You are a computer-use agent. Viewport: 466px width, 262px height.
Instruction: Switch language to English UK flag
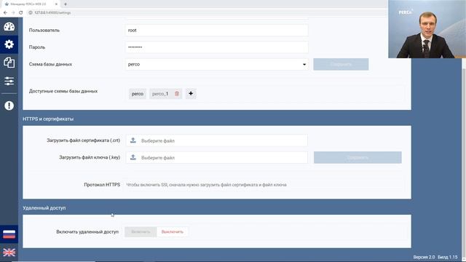coord(9,253)
